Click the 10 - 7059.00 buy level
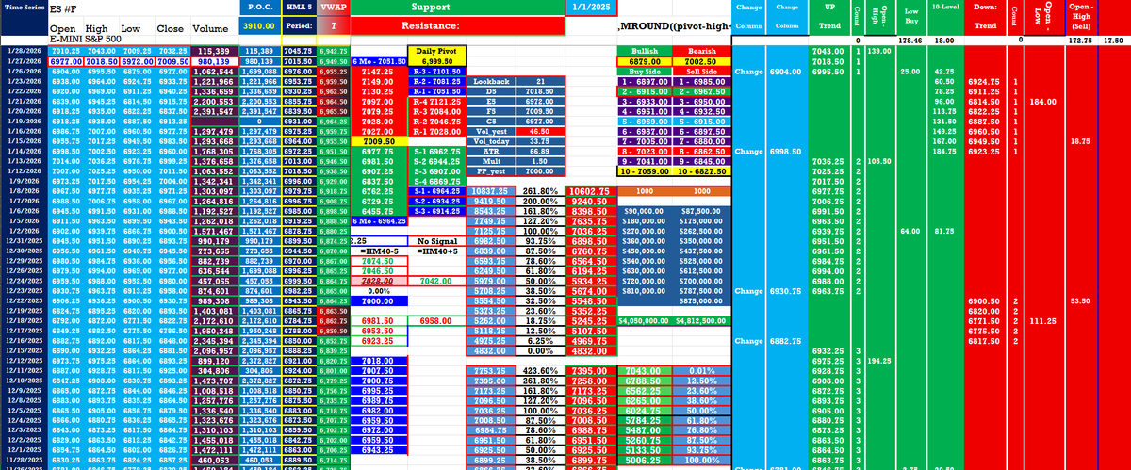Screen dimensions: 1131x470 pos(643,170)
